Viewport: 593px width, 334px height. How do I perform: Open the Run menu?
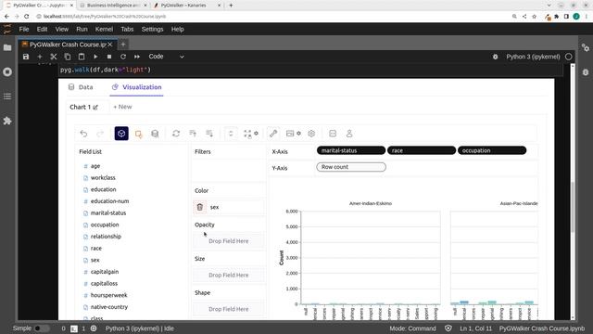(x=82, y=29)
